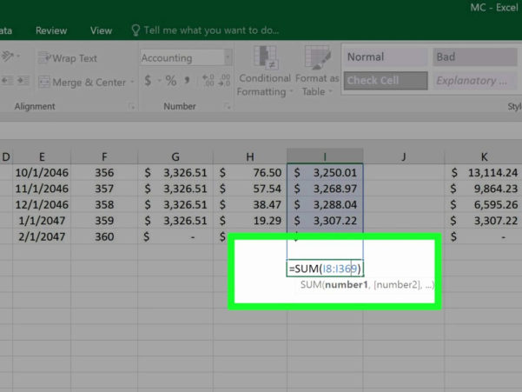
Task: Click into the =SUM(I8:I369) formula cell
Action: tap(325, 269)
